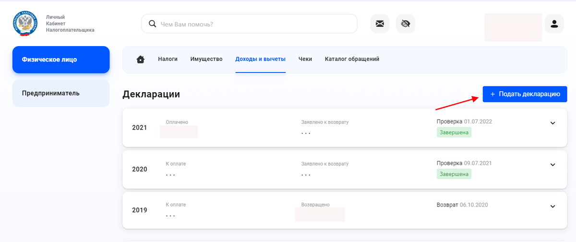The image size is (576, 242).
Task: Click the 'Завершена' status for 2020
Action: (454, 174)
